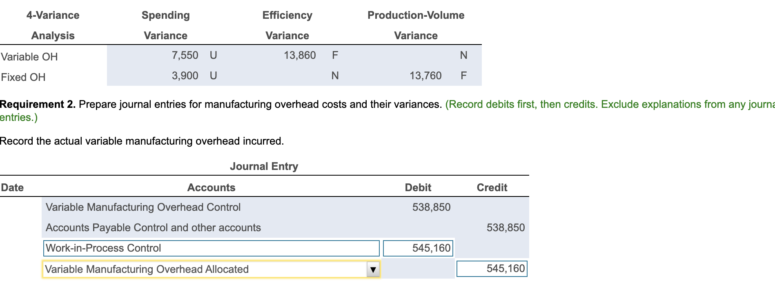Click the N in Variable OH production-volume cell

coord(463,55)
